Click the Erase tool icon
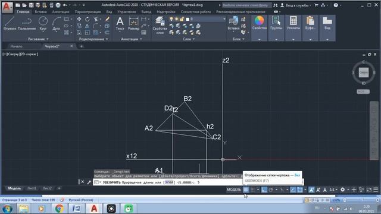This screenshot has height=214, width=381. 107,19
